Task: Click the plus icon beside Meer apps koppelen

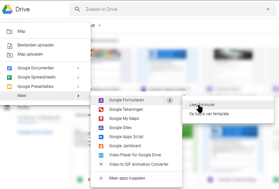Action: (x=101, y=178)
